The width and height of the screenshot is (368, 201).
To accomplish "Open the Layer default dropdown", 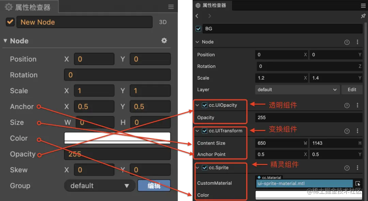I will (297, 90).
